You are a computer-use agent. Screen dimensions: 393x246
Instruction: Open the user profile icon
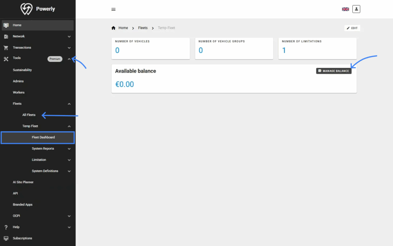click(356, 9)
